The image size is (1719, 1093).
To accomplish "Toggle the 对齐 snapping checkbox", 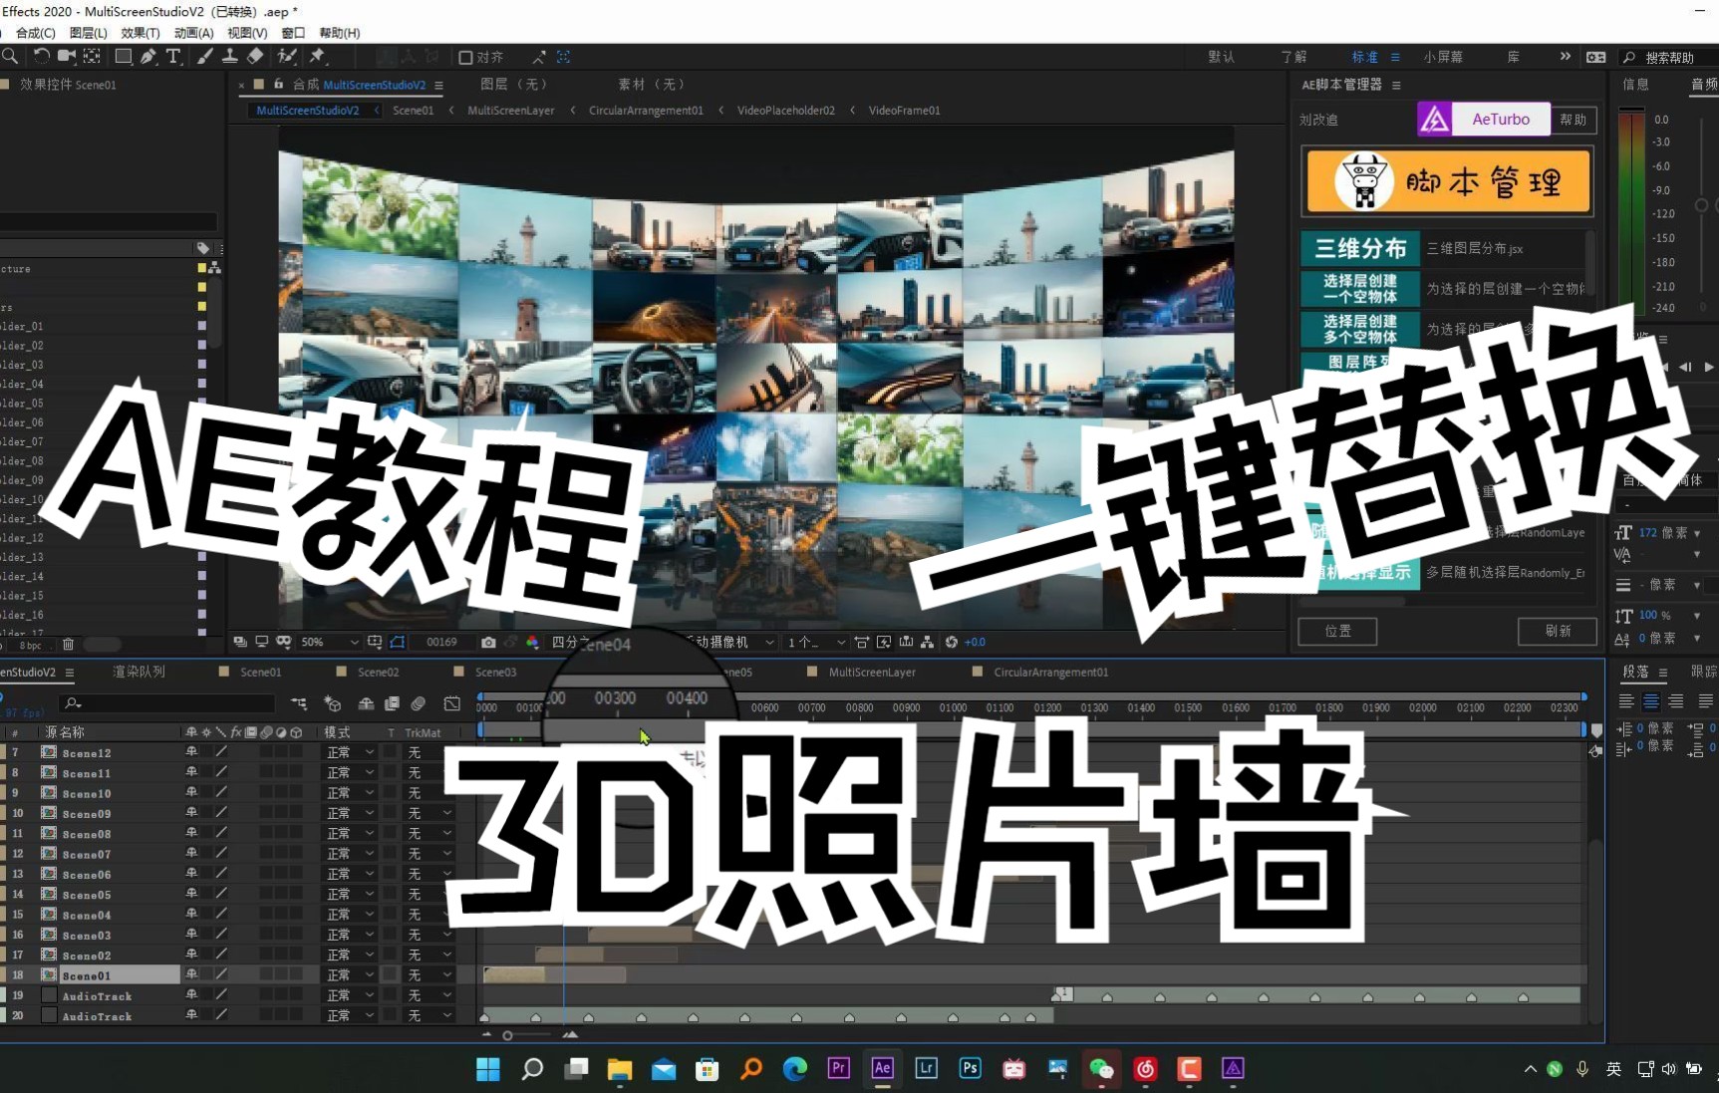I will (464, 57).
